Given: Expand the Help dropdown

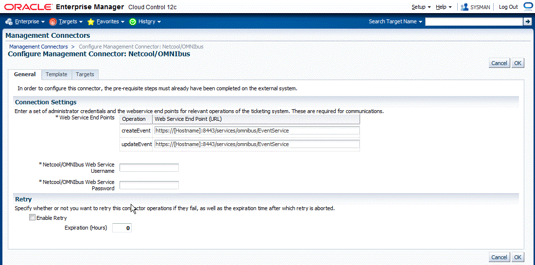Looking at the screenshot, I should (x=444, y=7).
